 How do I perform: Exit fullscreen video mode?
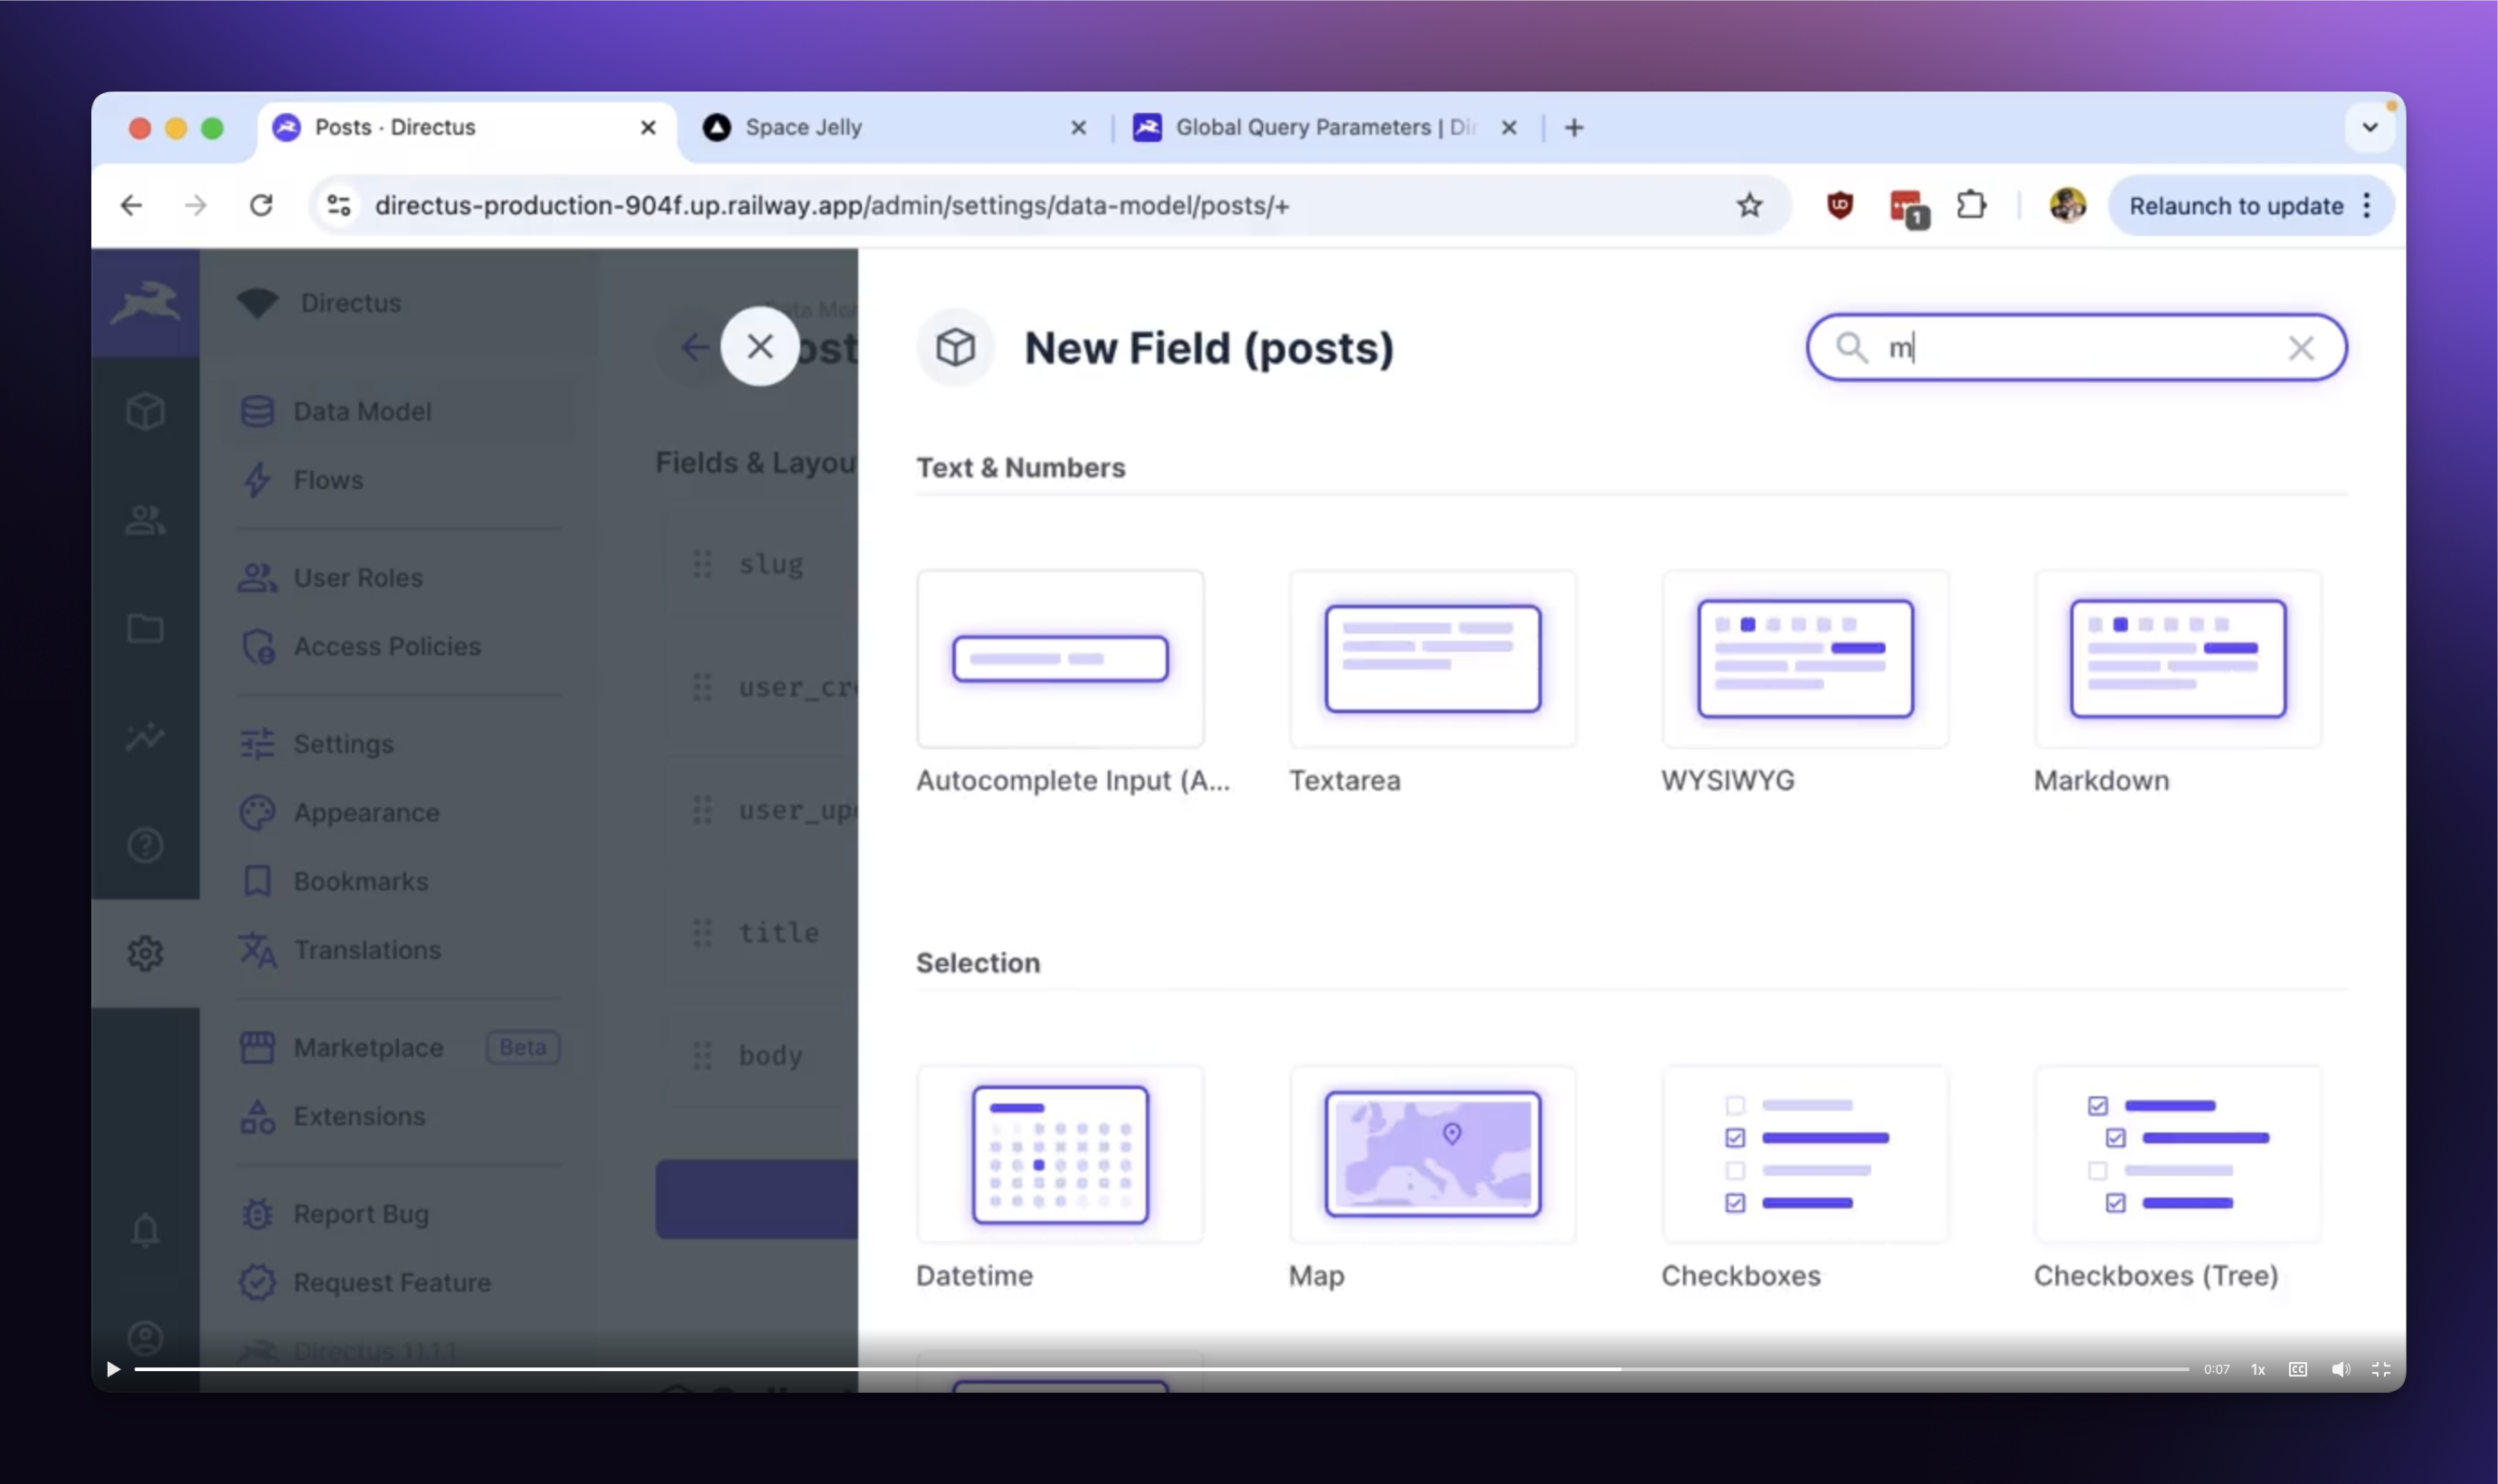pos(2380,1369)
